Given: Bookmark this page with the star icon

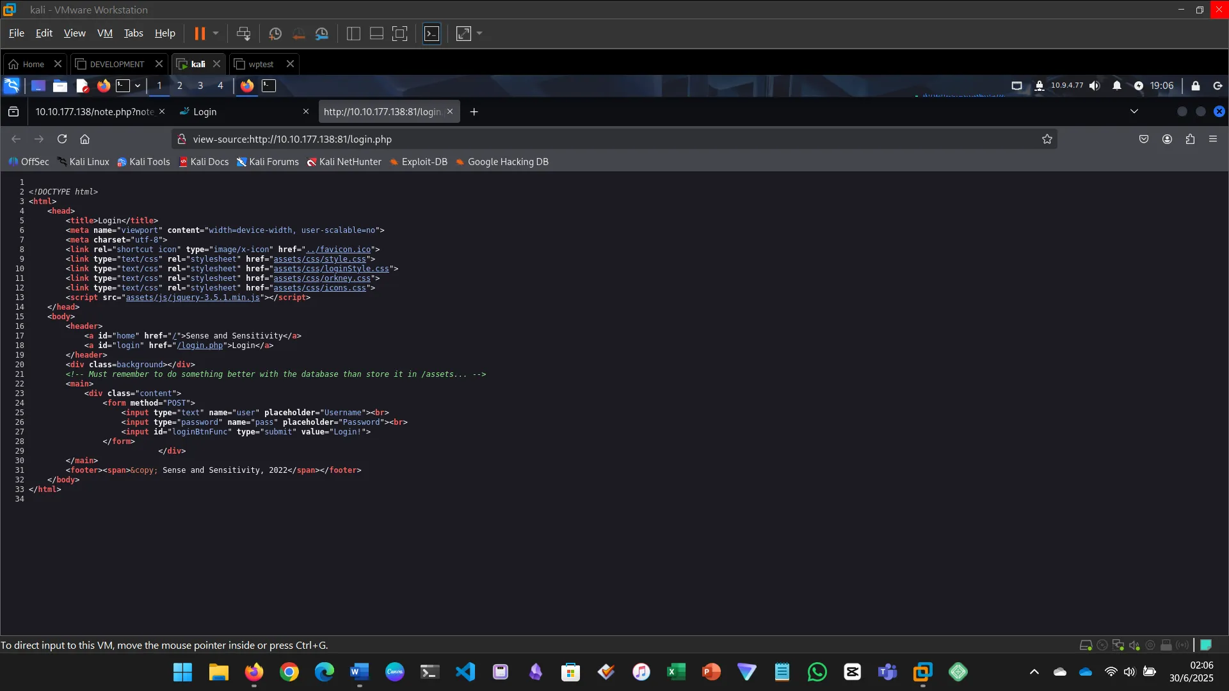Looking at the screenshot, I should 1047,139.
